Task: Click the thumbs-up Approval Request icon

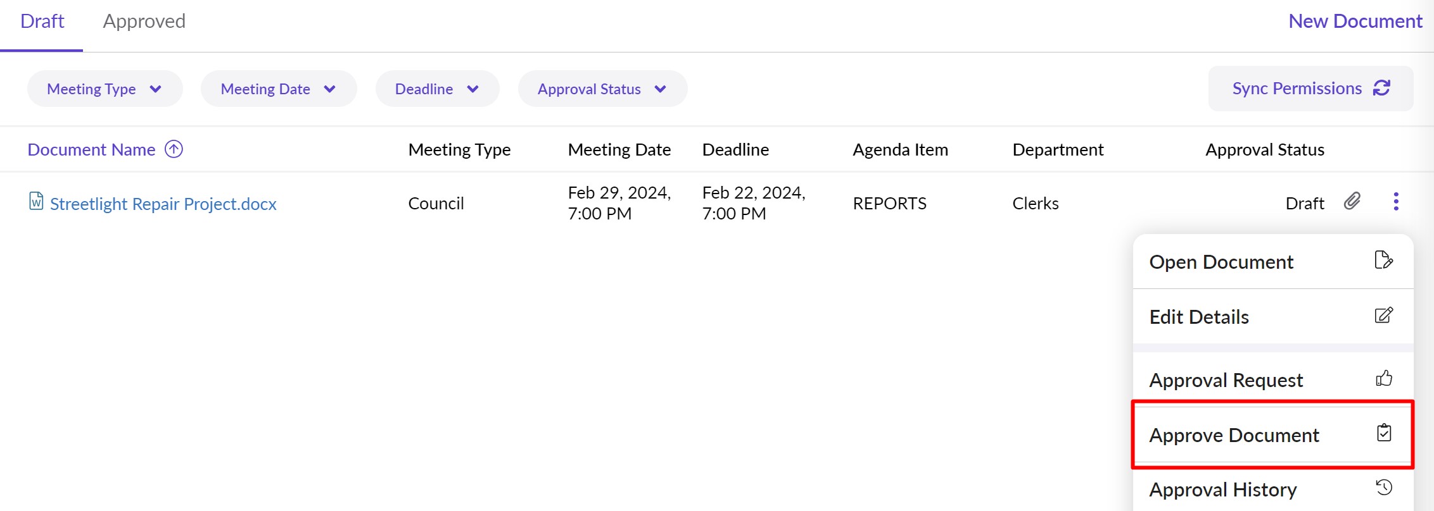Action: click(1383, 379)
